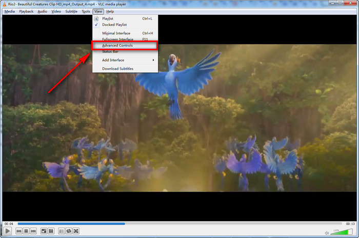Choose Playlist in View menu
The height and width of the screenshot is (238, 359).
(x=125, y=18)
